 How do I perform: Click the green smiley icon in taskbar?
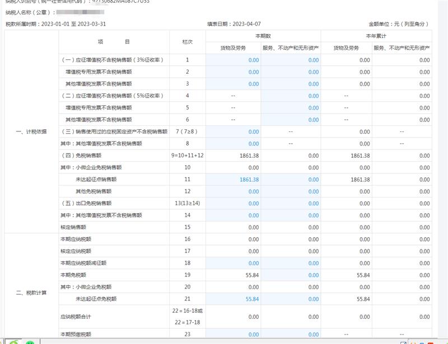[30, 342]
